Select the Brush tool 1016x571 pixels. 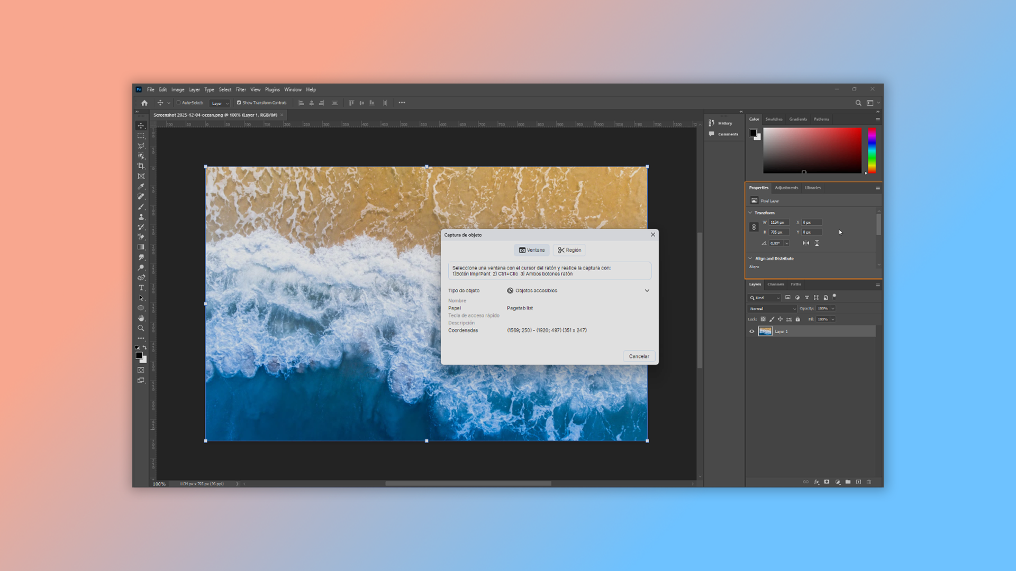(141, 207)
